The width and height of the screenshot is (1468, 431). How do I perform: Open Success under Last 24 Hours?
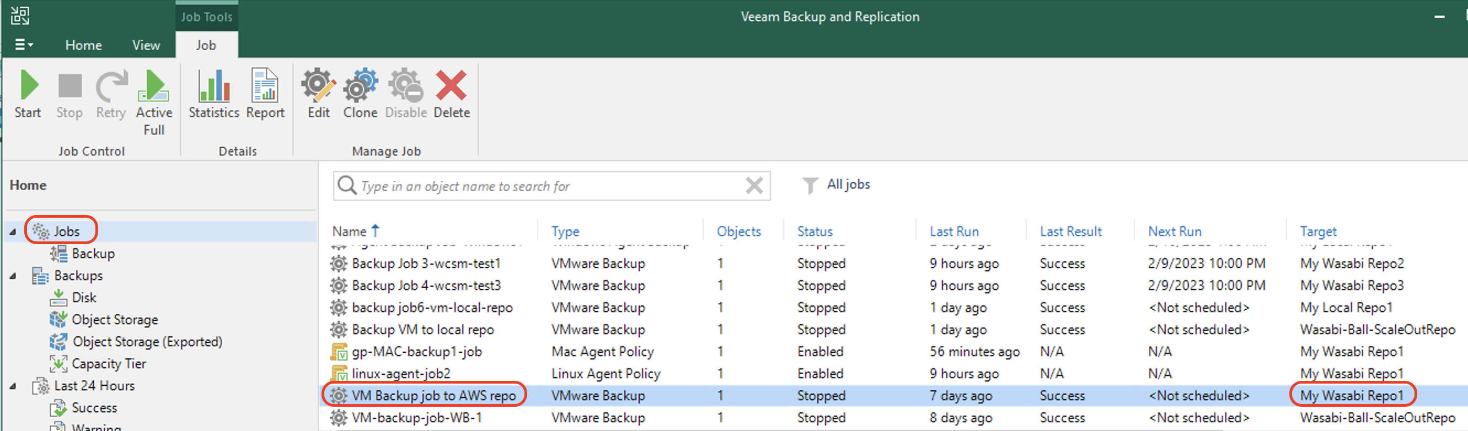[x=94, y=408]
